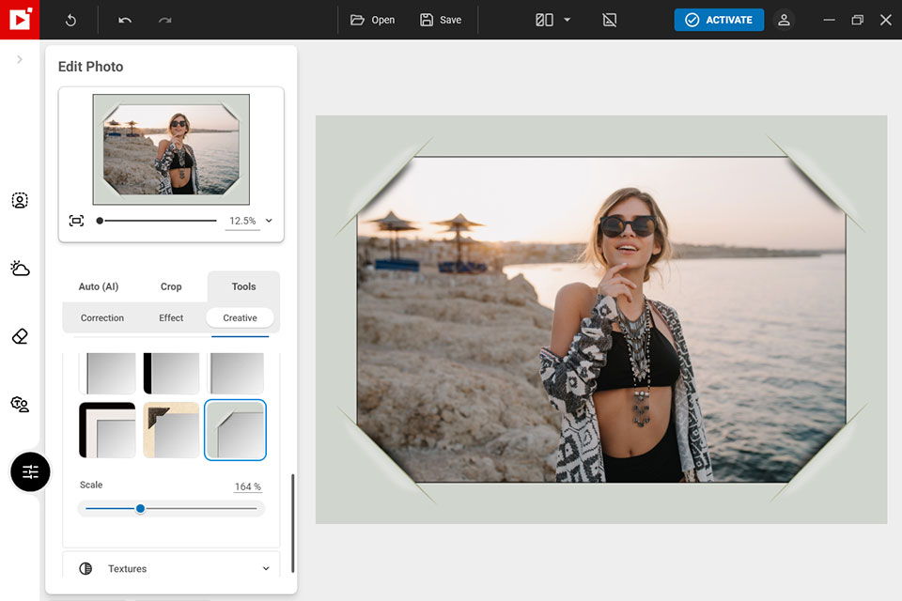The width and height of the screenshot is (902, 601).
Task: Open a photo file
Action: [372, 20]
